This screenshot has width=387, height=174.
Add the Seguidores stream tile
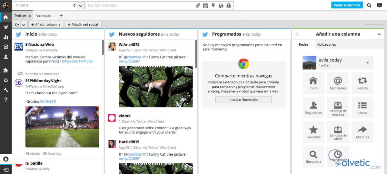click(313, 107)
